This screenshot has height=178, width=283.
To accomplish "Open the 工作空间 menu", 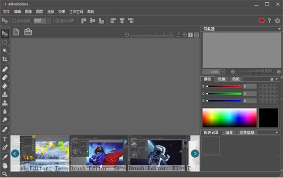I will pyautogui.click(x=76, y=12).
